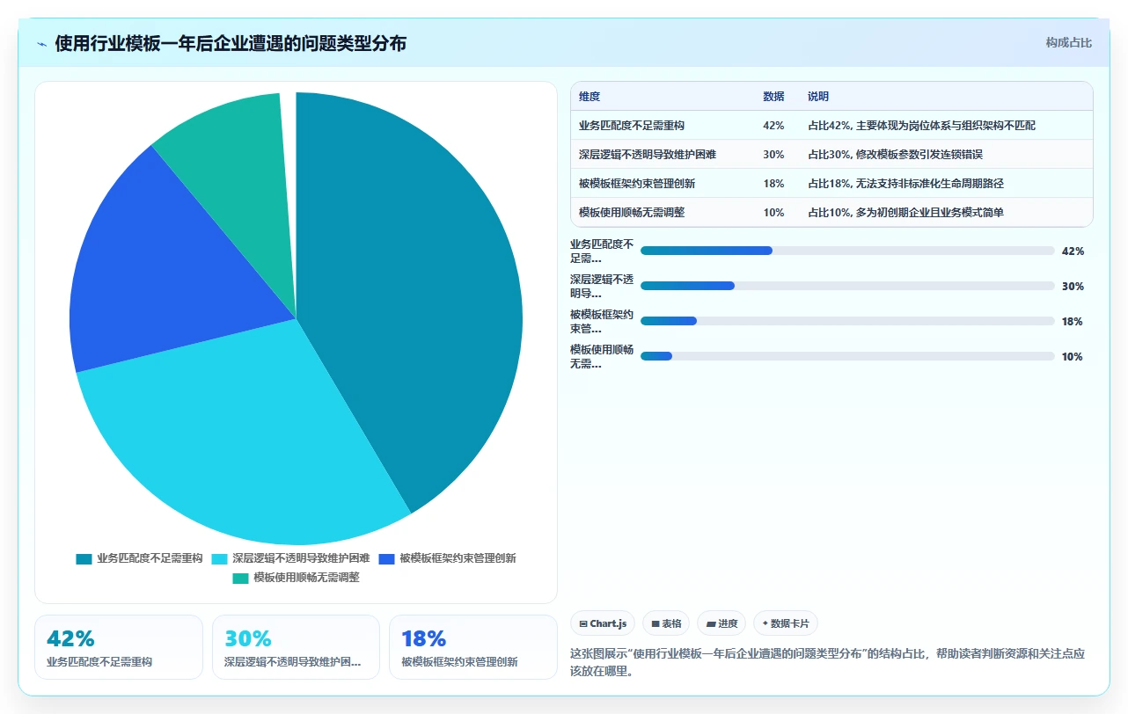Screen dimensions: 1128x714
Task: Click the 18% value in table
Action: pos(773,184)
